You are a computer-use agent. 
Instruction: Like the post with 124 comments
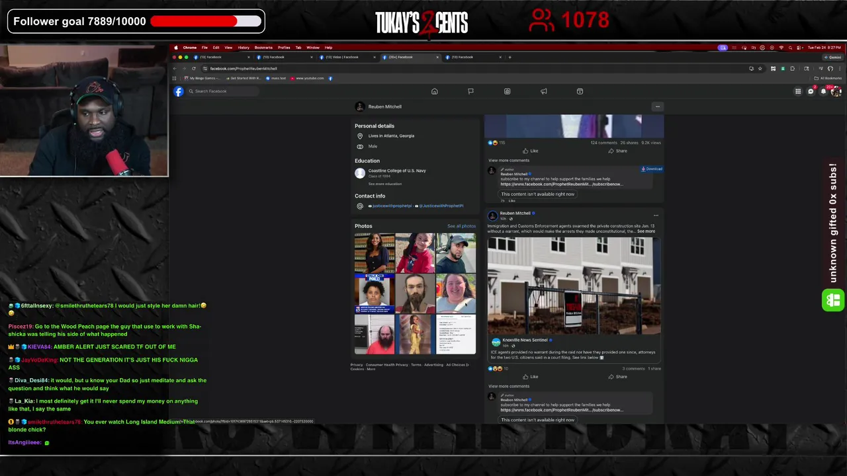click(x=531, y=151)
